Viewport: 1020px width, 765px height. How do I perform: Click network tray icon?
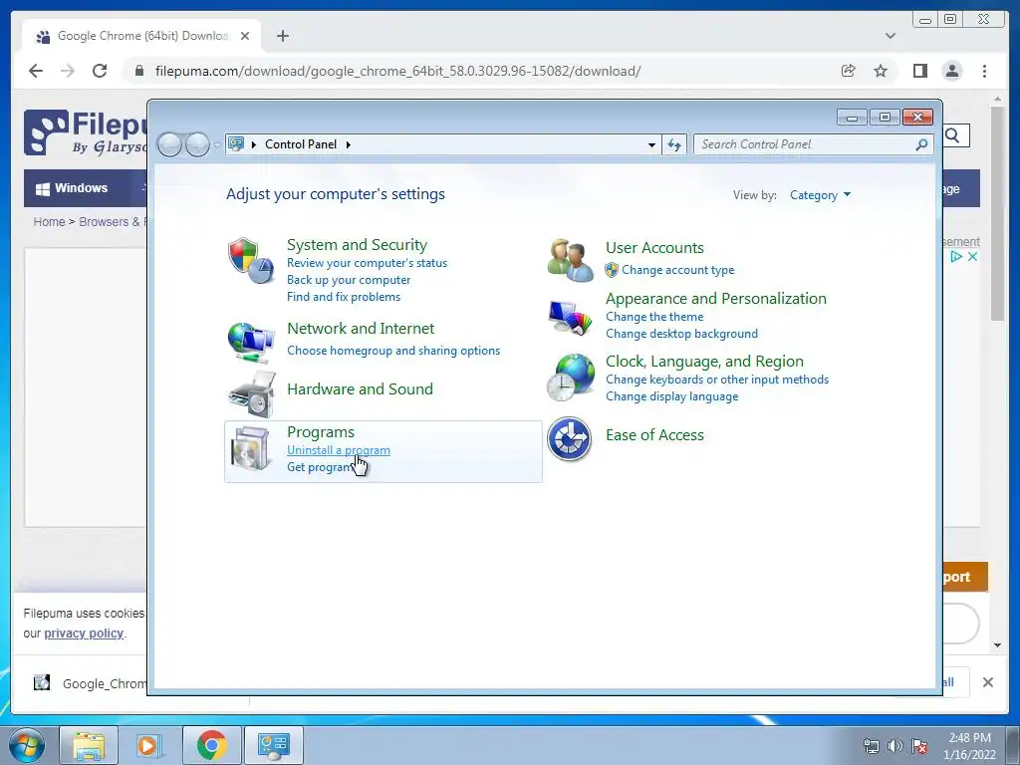(x=871, y=746)
